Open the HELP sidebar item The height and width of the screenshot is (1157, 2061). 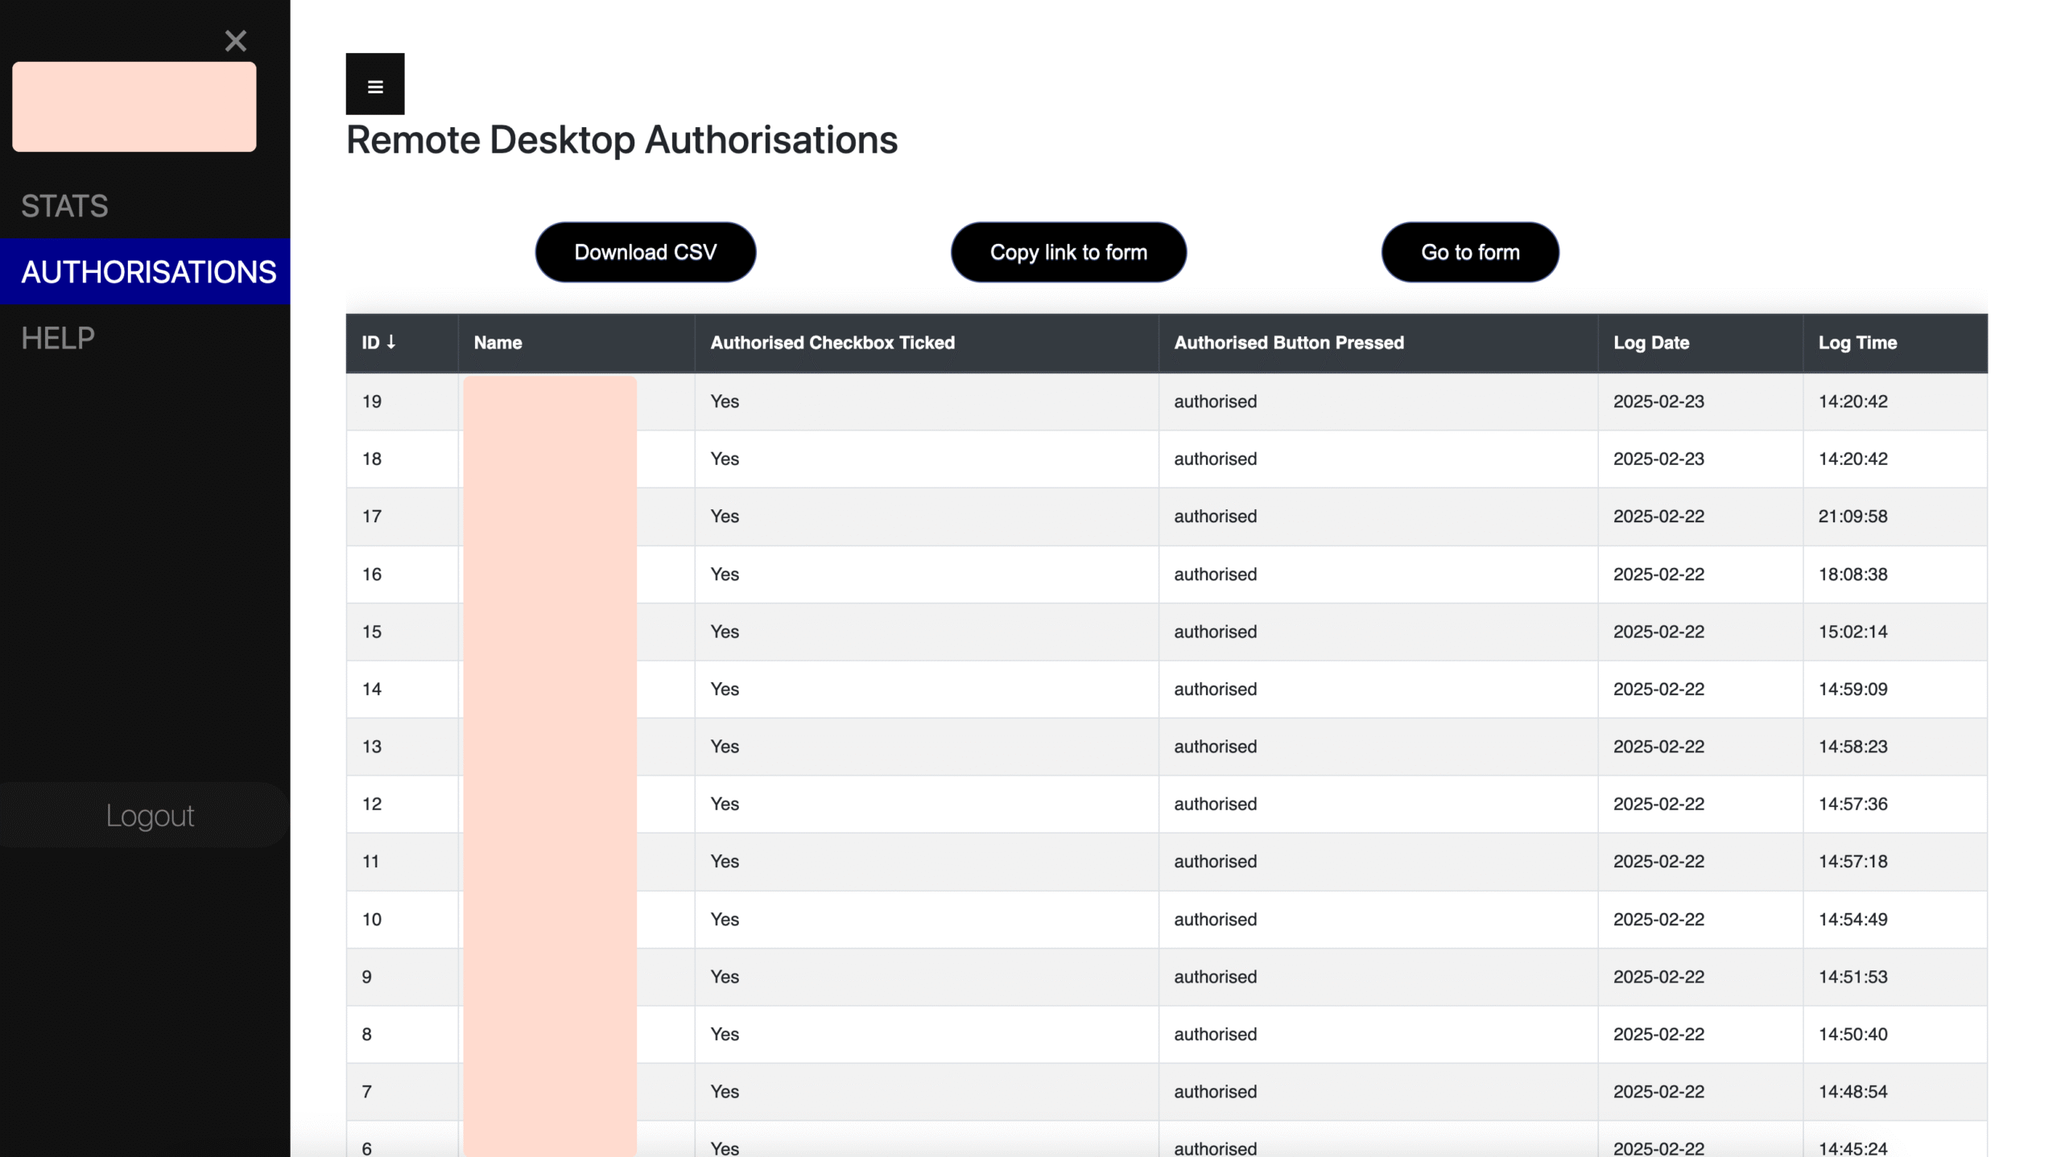pos(58,338)
